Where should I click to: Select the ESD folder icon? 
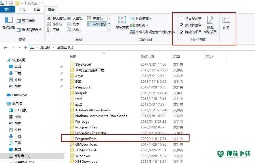72,81
